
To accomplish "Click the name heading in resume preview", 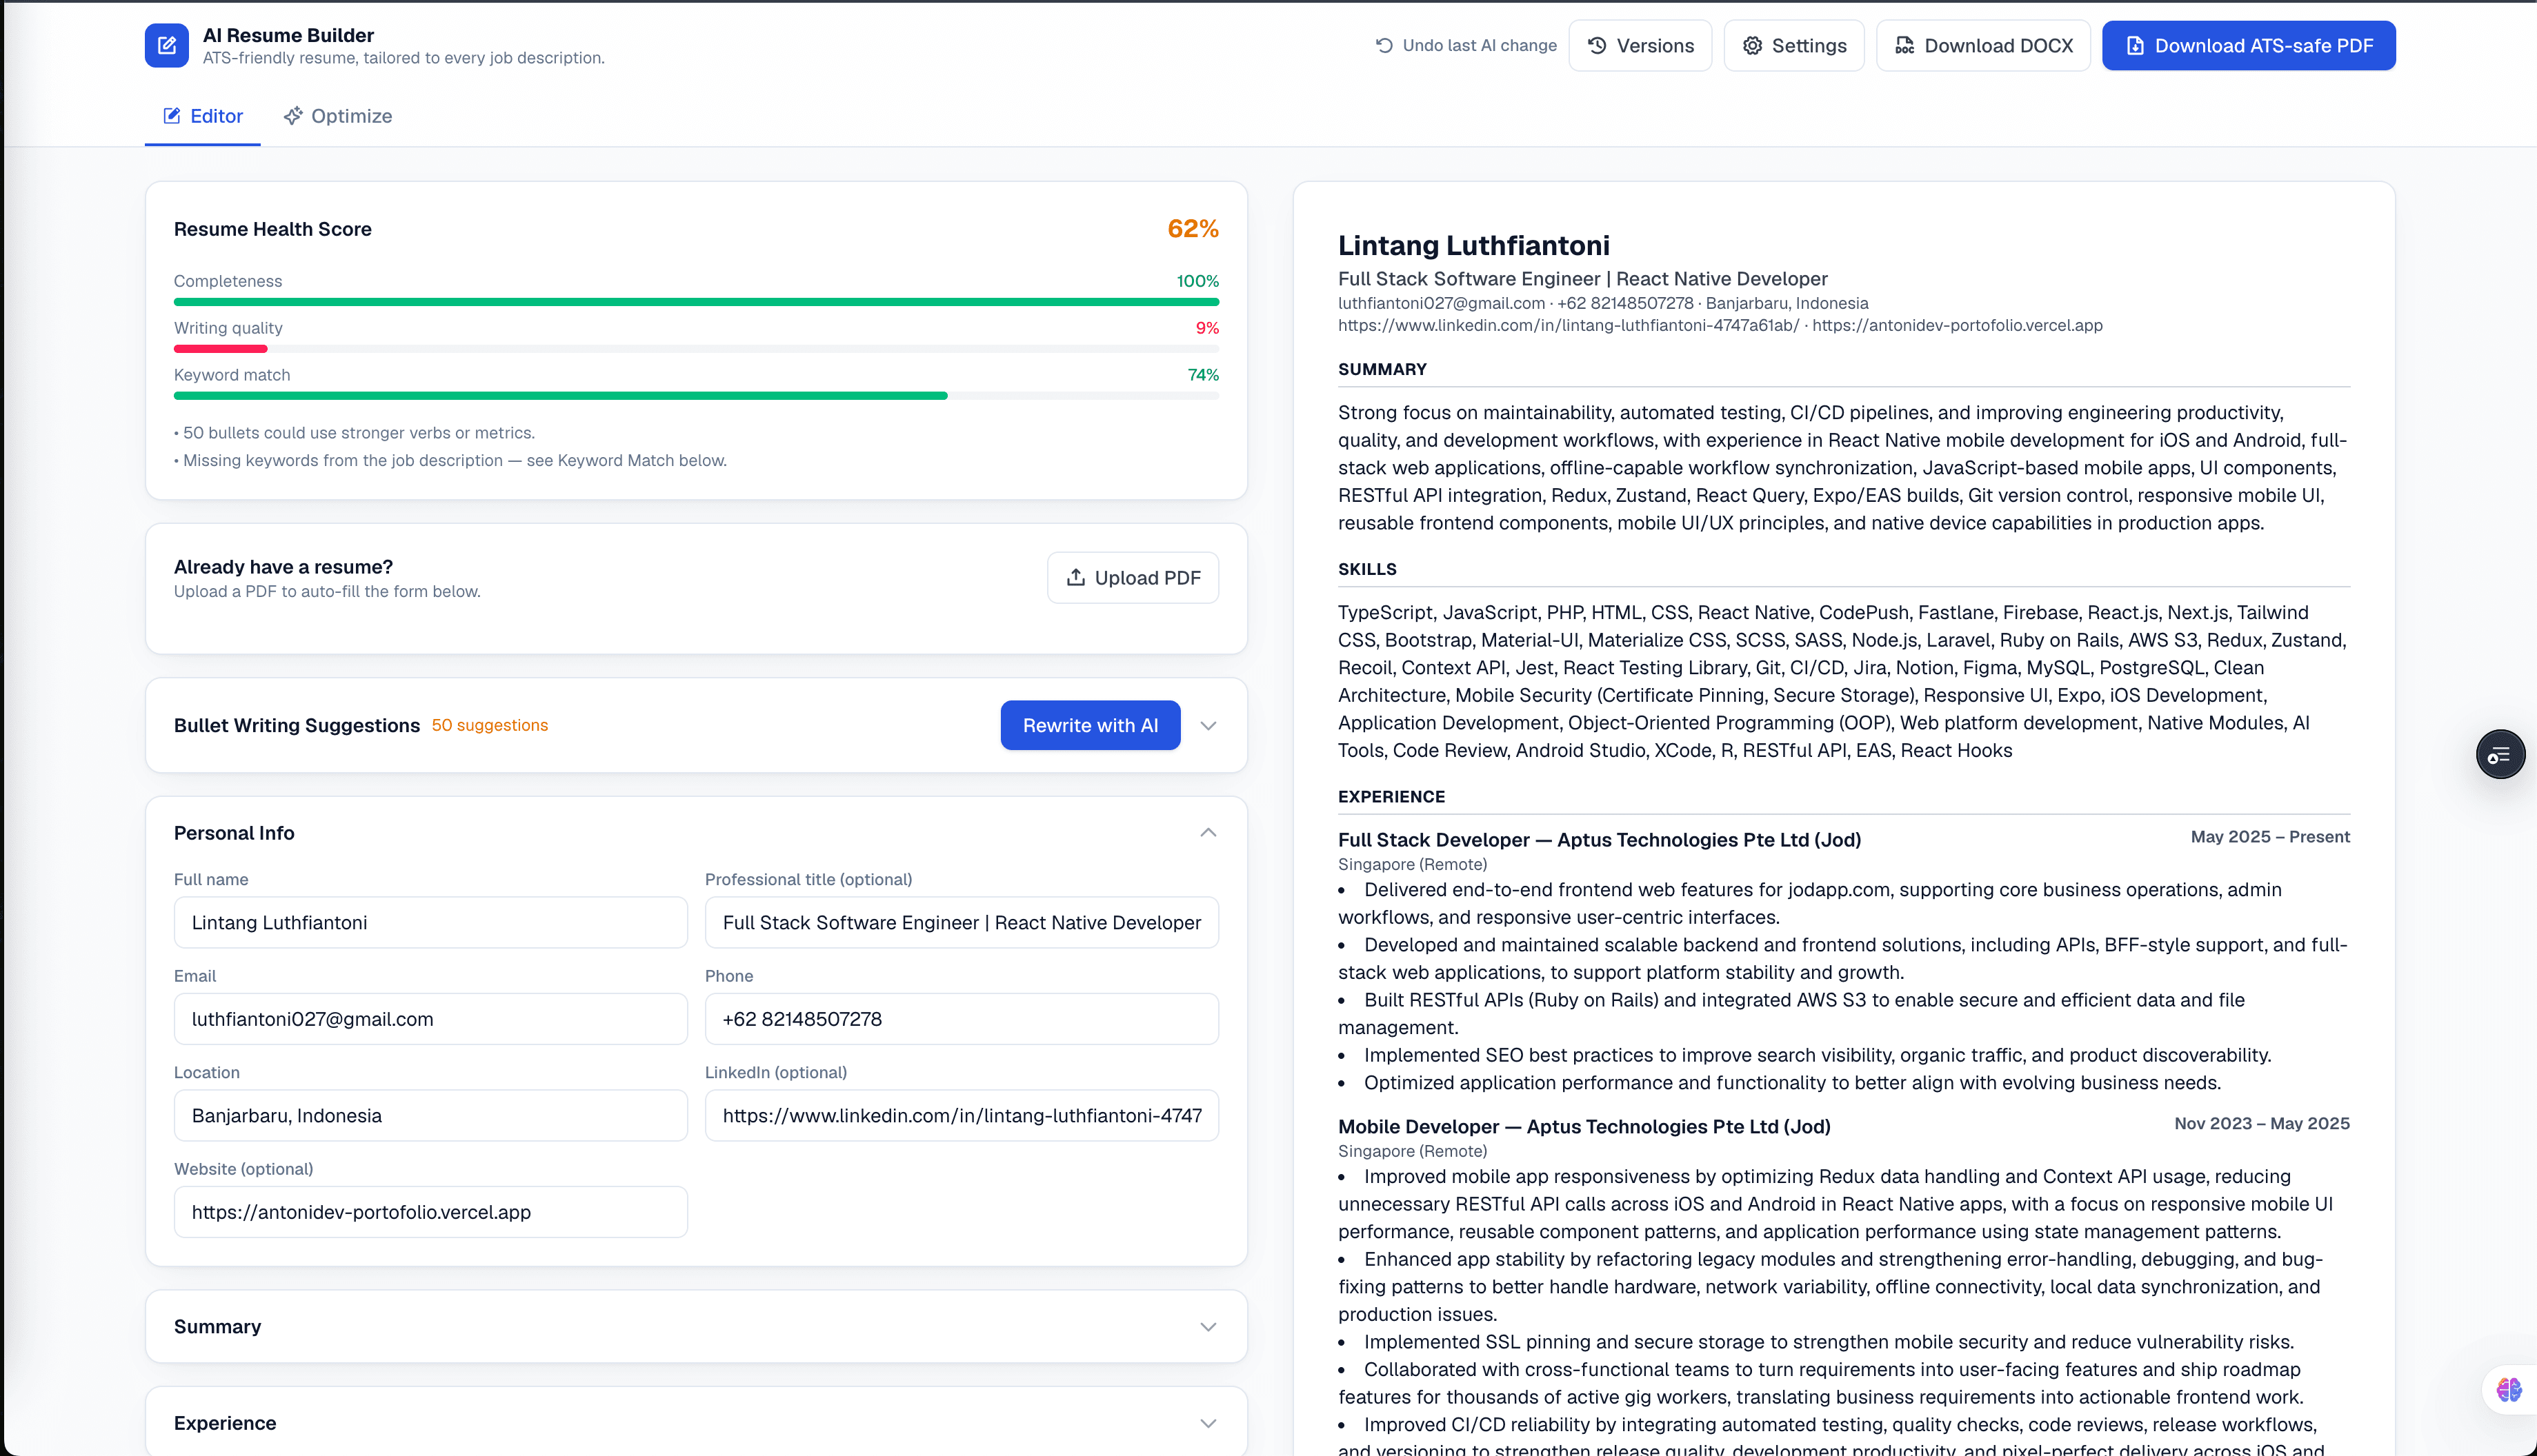I will 1473,245.
